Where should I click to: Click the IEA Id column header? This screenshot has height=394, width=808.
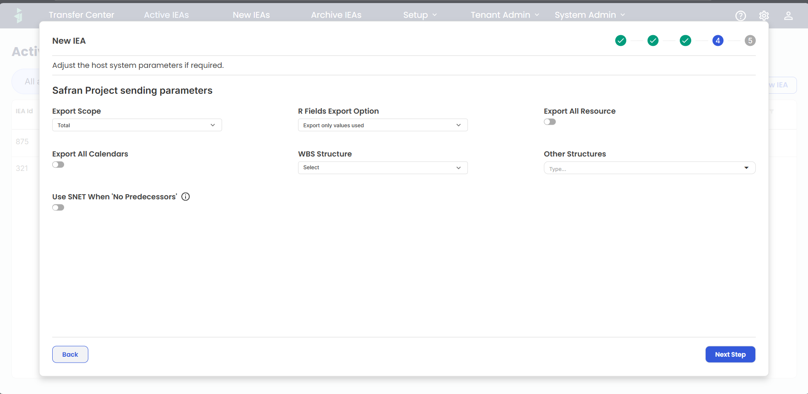[x=24, y=111]
